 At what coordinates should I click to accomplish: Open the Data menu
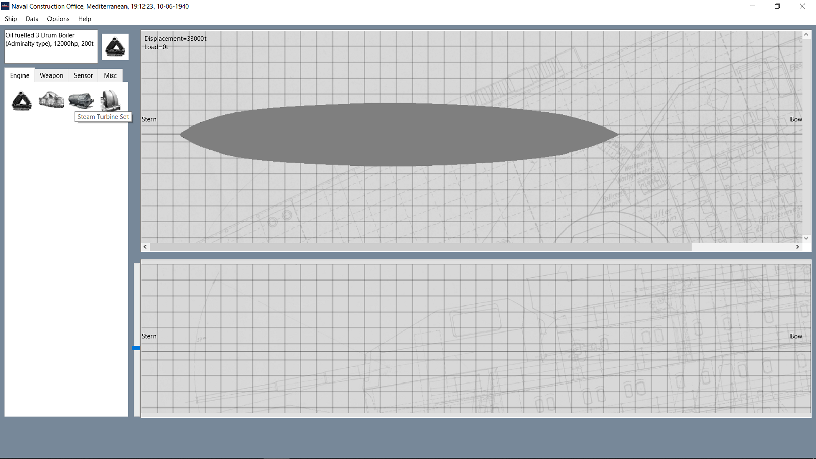pos(32,19)
